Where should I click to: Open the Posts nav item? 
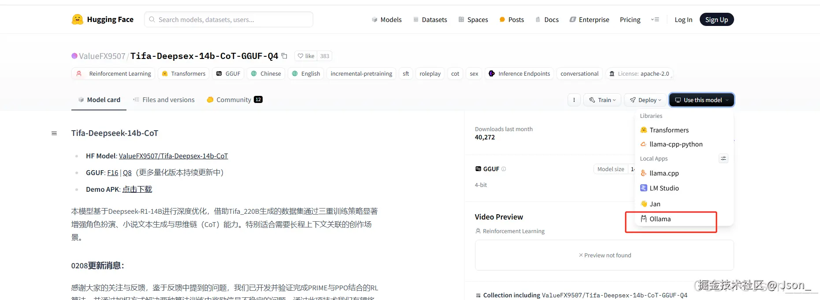click(512, 20)
